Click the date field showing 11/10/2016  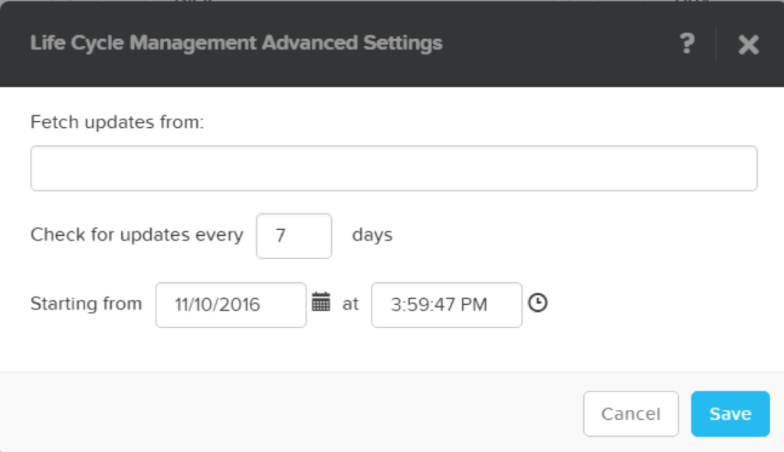click(230, 303)
